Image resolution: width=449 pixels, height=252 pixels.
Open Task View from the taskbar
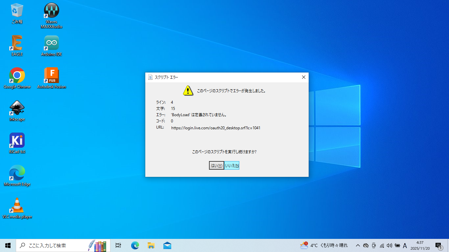(x=118, y=245)
